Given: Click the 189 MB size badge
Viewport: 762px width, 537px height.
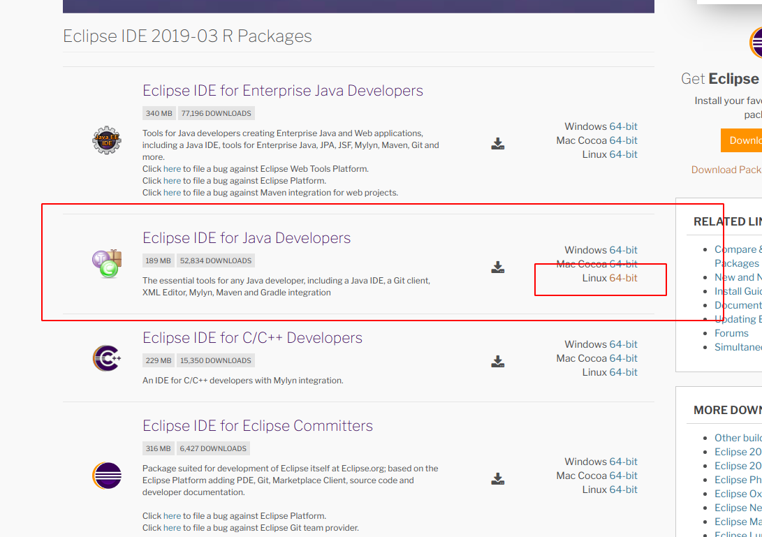Looking at the screenshot, I should click(x=159, y=260).
